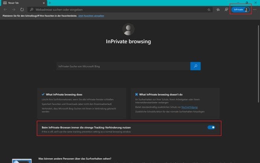Open a new tab with plus button
The image size is (260, 163).
click(50, 3)
